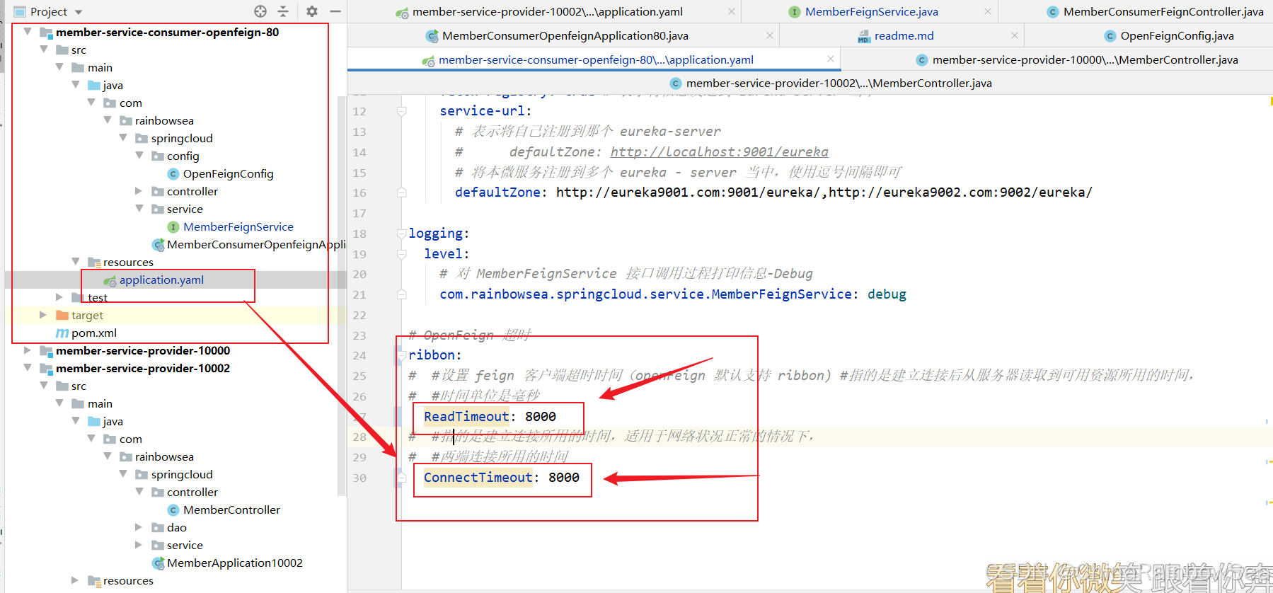Click the ribbon key on line 24
Viewport: 1273px width, 593px height.
tap(432, 355)
